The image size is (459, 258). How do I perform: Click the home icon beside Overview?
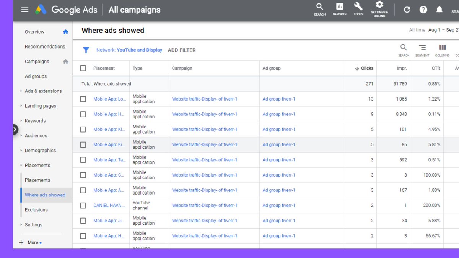pos(65,32)
